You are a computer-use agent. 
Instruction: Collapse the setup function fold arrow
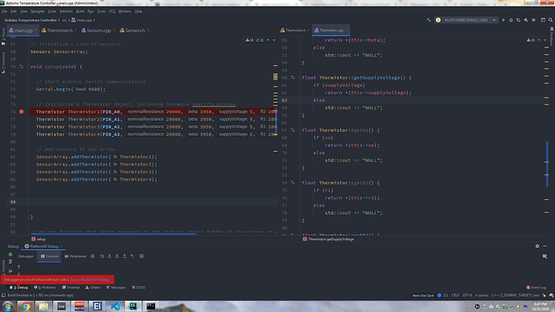28,67
